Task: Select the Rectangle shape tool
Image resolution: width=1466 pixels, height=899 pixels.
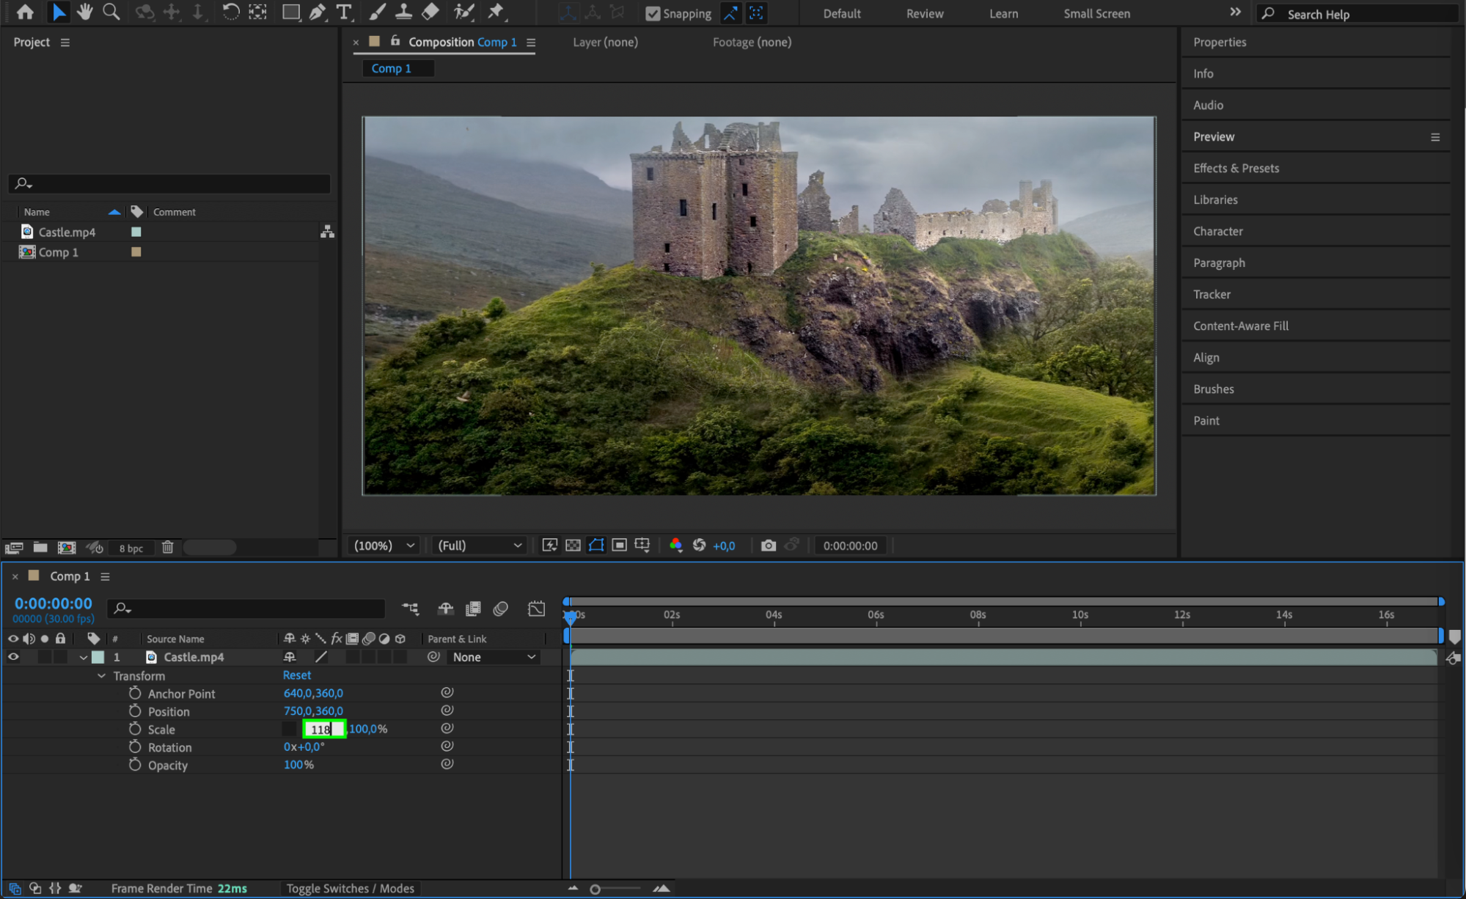Action: coord(290,12)
